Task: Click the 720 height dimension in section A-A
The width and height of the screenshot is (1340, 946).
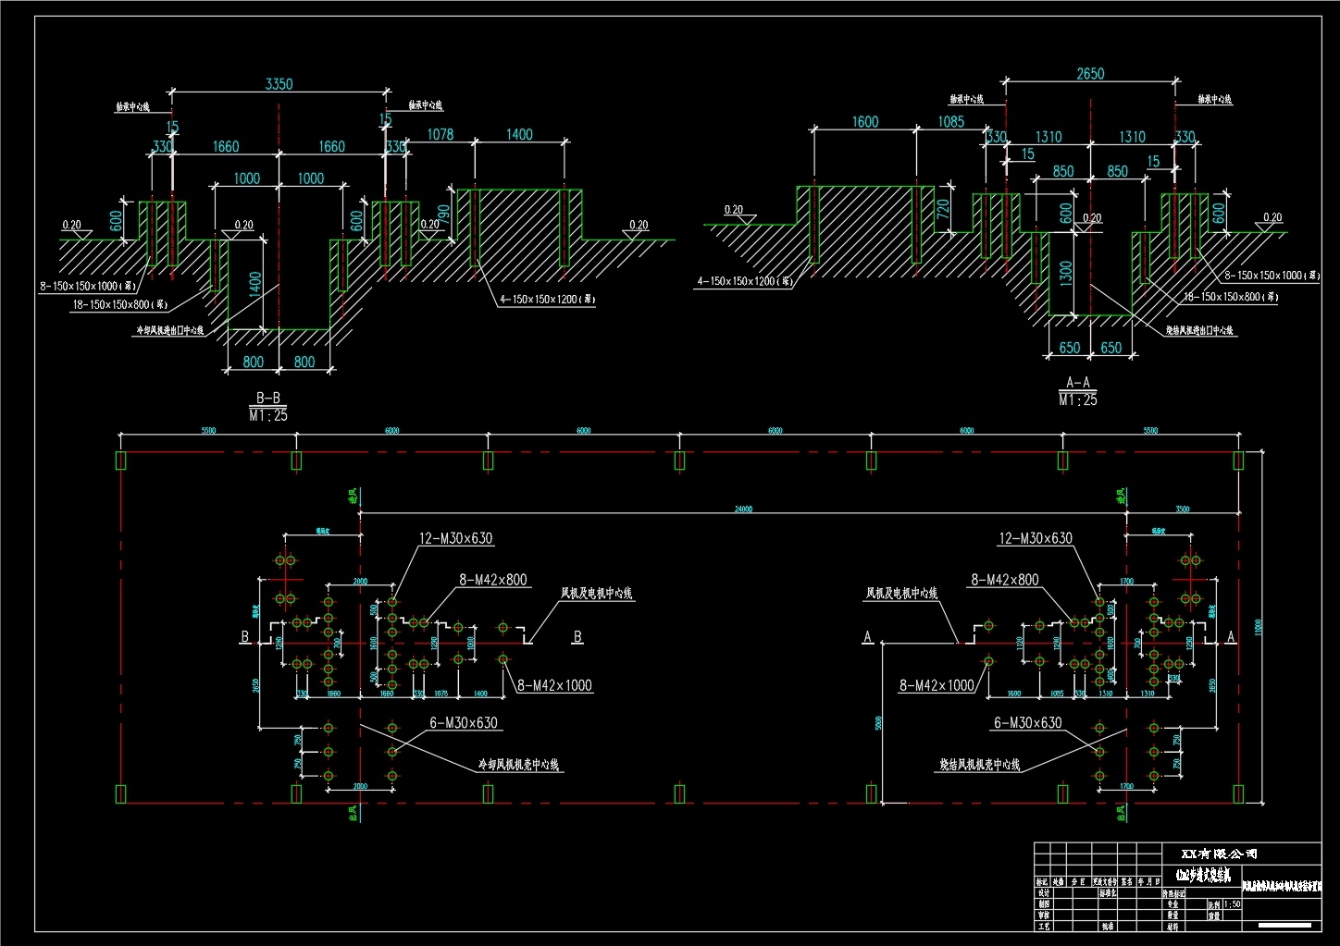Action: point(943,208)
